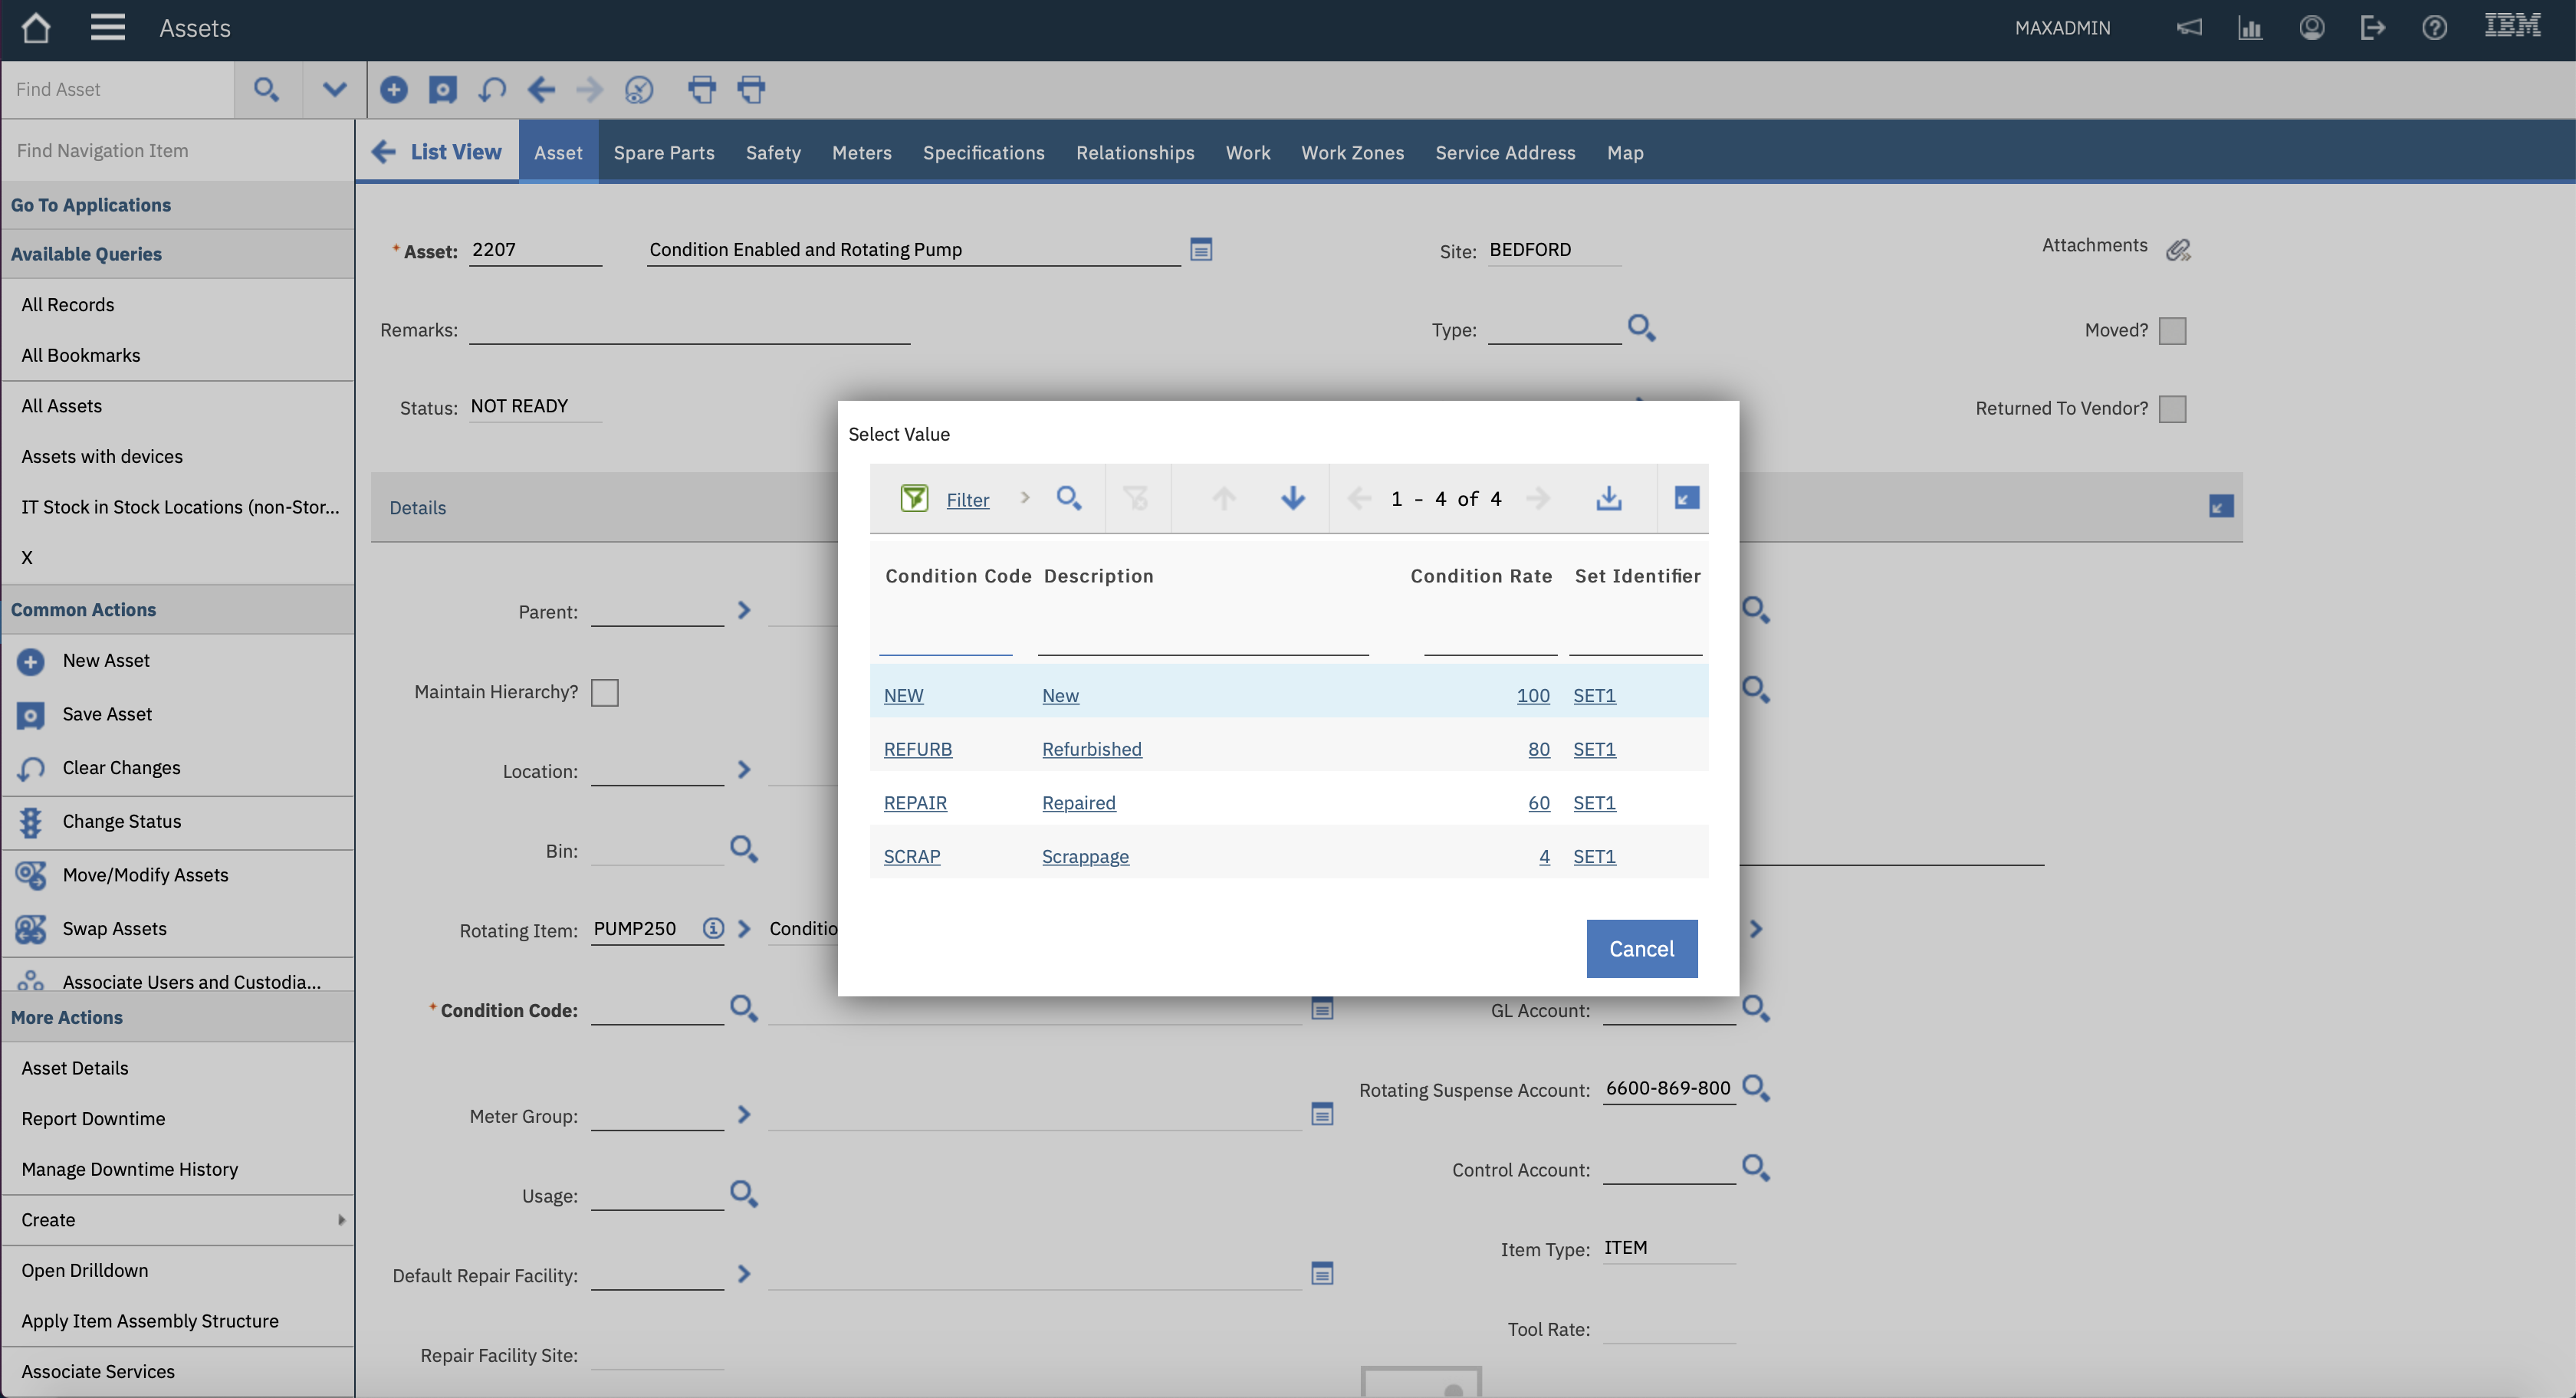Click the Home icon in header
Image resolution: width=2576 pixels, height=1398 pixels.
point(36,28)
